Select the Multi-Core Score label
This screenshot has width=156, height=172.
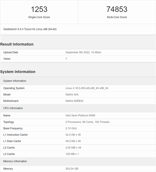[117, 17]
